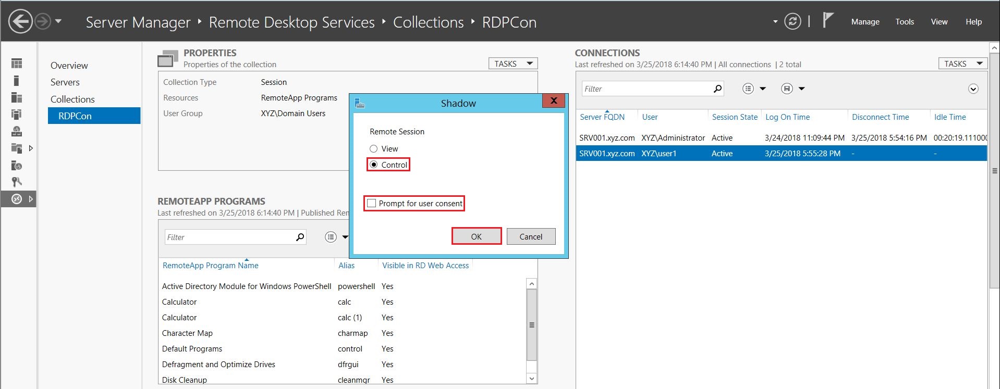1000x389 pixels.
Task: Select the Remote Desktop Services sidebar icon
Action: (x=17, y=199)
